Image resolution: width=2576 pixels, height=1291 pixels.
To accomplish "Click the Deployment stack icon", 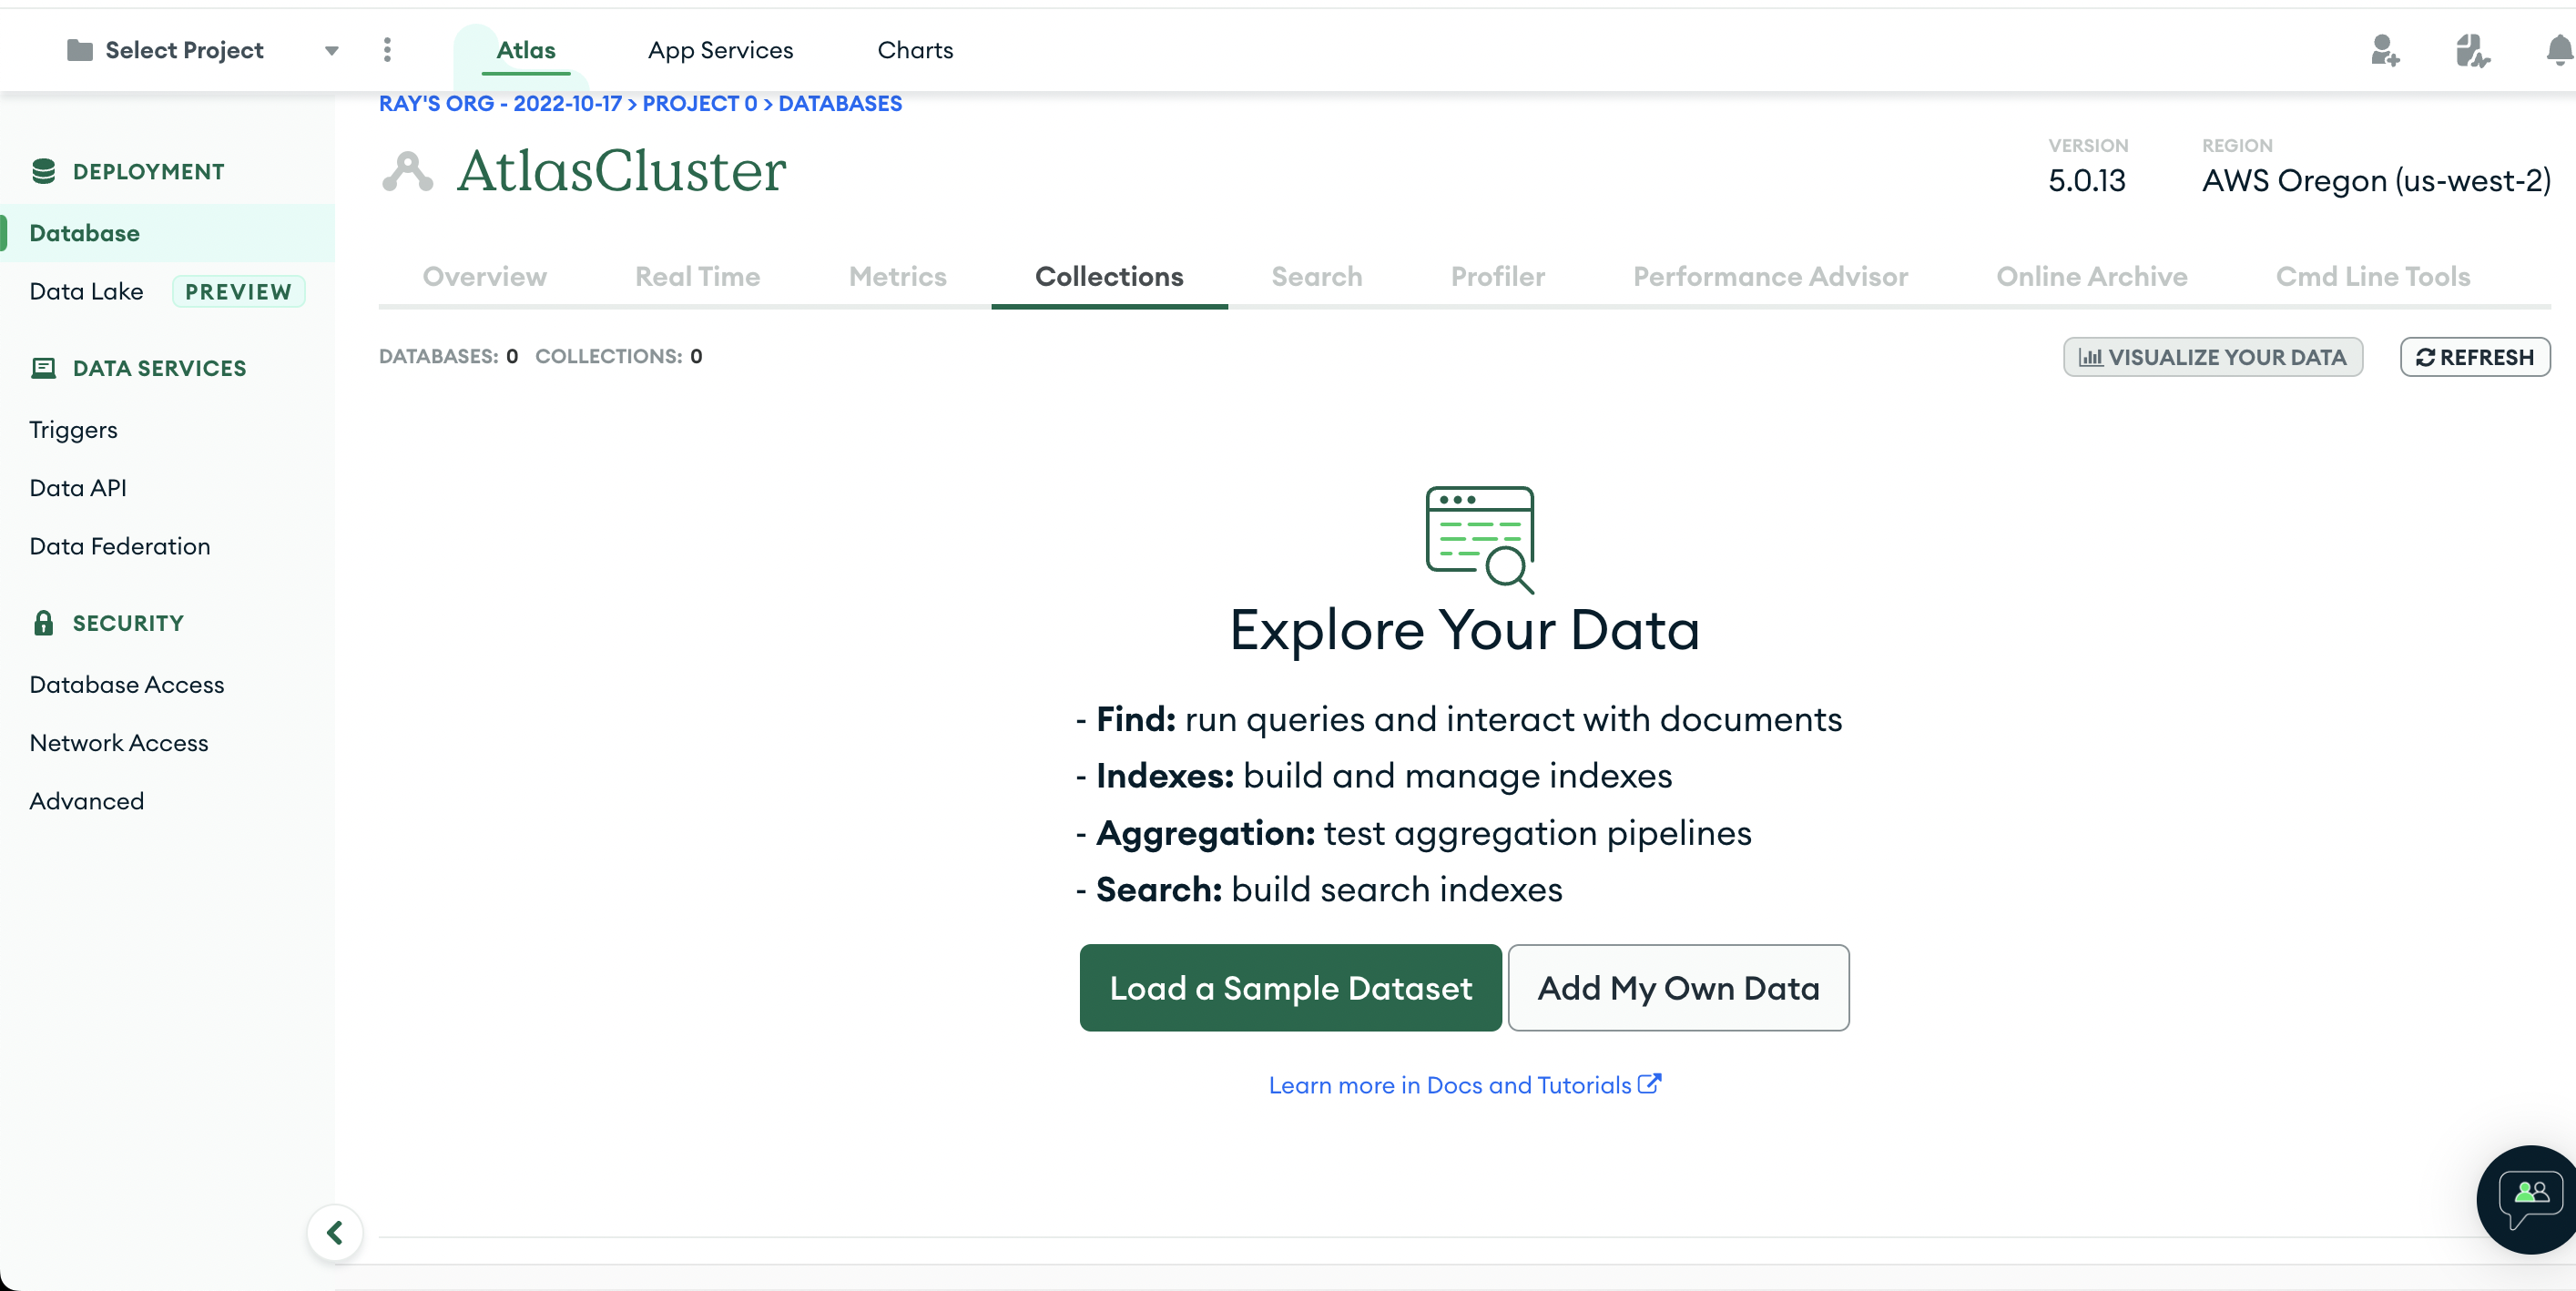I will 43,171.
